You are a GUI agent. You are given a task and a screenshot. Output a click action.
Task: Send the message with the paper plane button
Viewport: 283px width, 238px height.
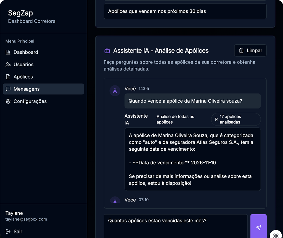259,227
